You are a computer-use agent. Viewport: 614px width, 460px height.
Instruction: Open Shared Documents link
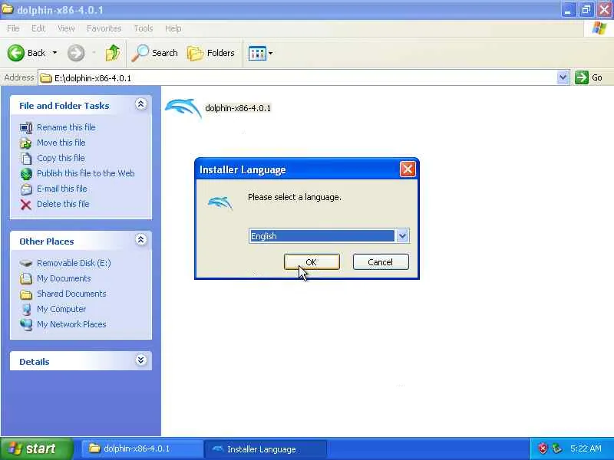[71, 294]
